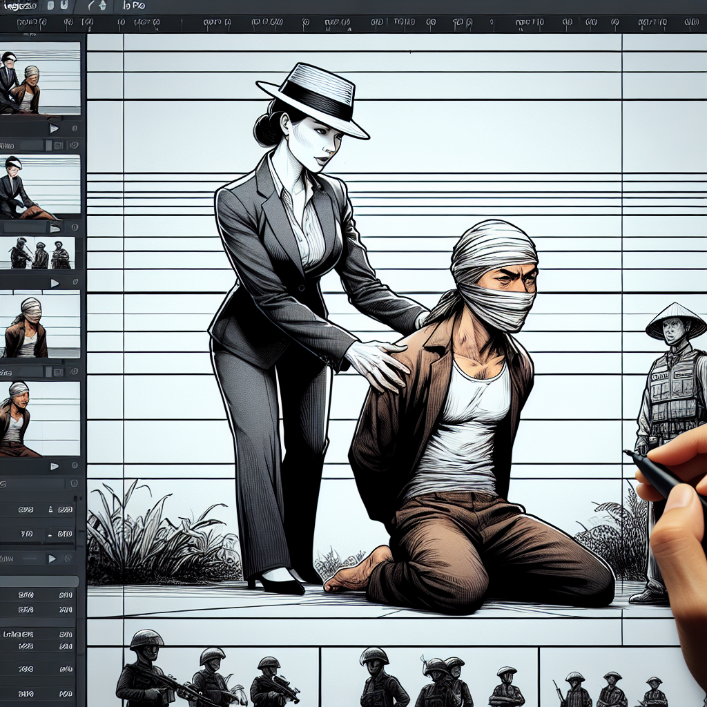Select the pencil tool in the top bar

[x=93, y=6]
